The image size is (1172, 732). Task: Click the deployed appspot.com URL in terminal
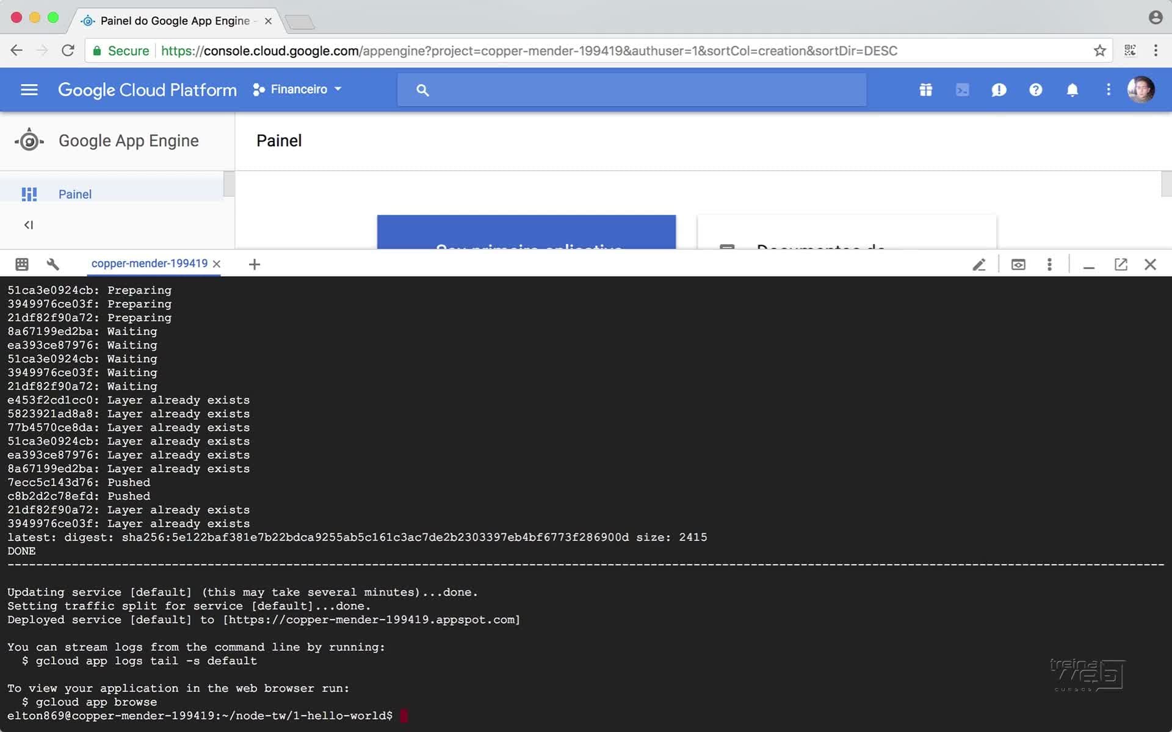click(x=371, y=620)
